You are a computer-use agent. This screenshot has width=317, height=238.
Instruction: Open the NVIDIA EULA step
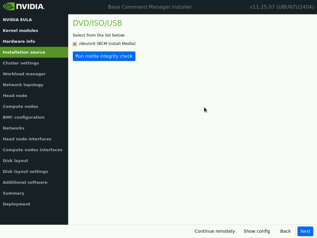[34, 20]
